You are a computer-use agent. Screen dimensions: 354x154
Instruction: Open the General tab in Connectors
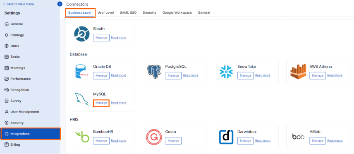204,13
